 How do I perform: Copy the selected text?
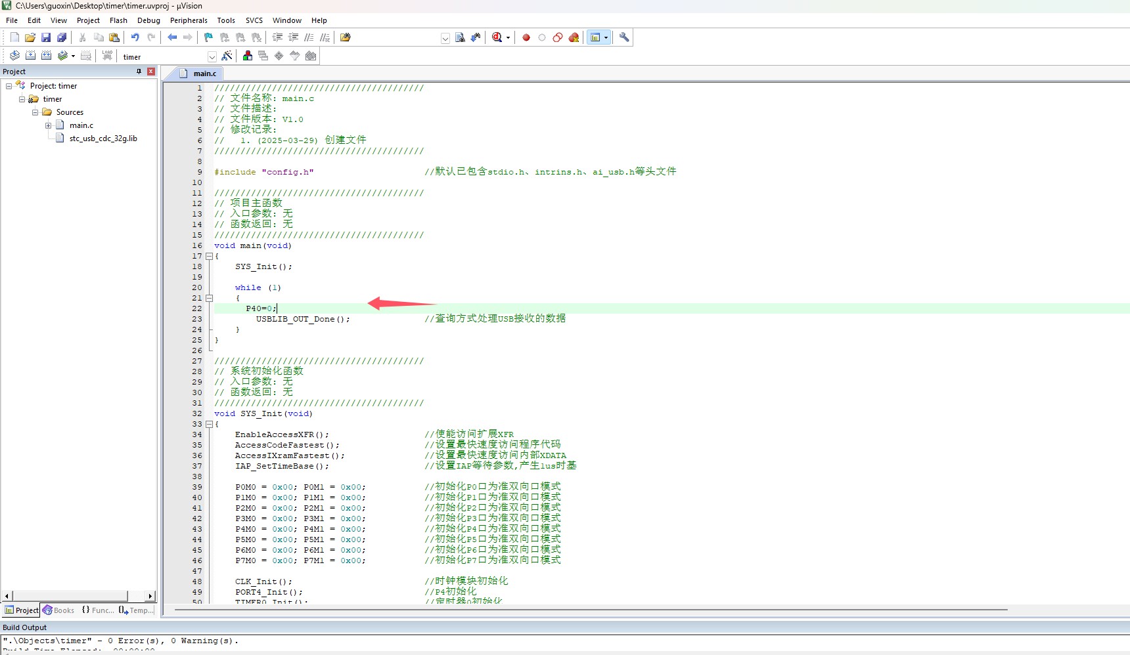[99, 37]
